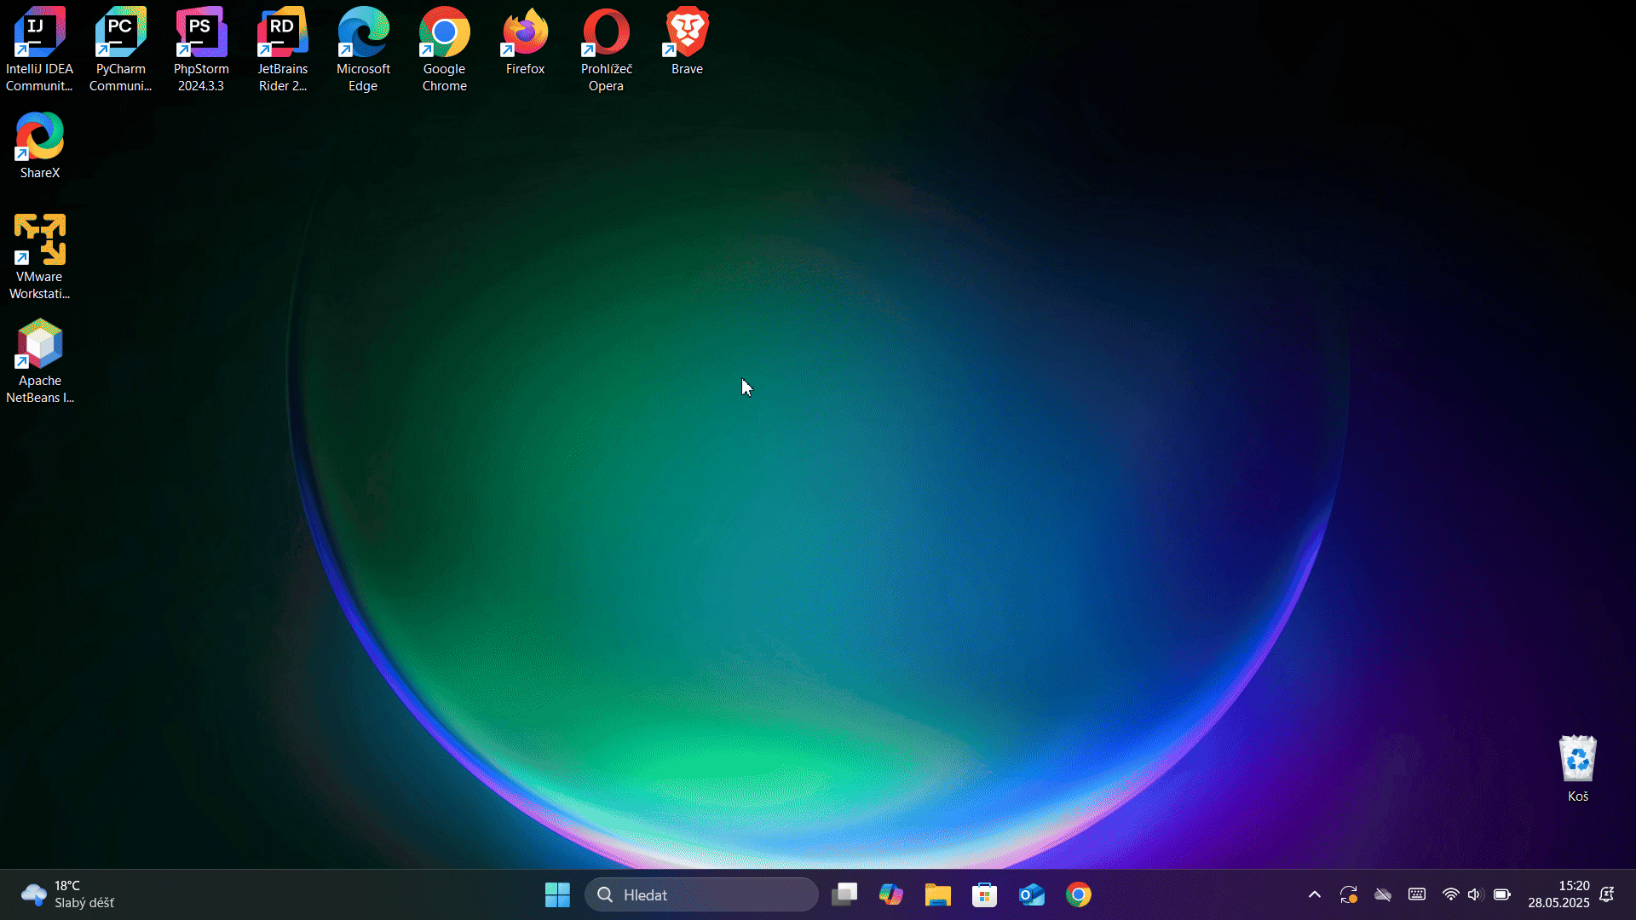Open the Opera browser shortcut
1636x920 pixels.
[x=606, y=34]
